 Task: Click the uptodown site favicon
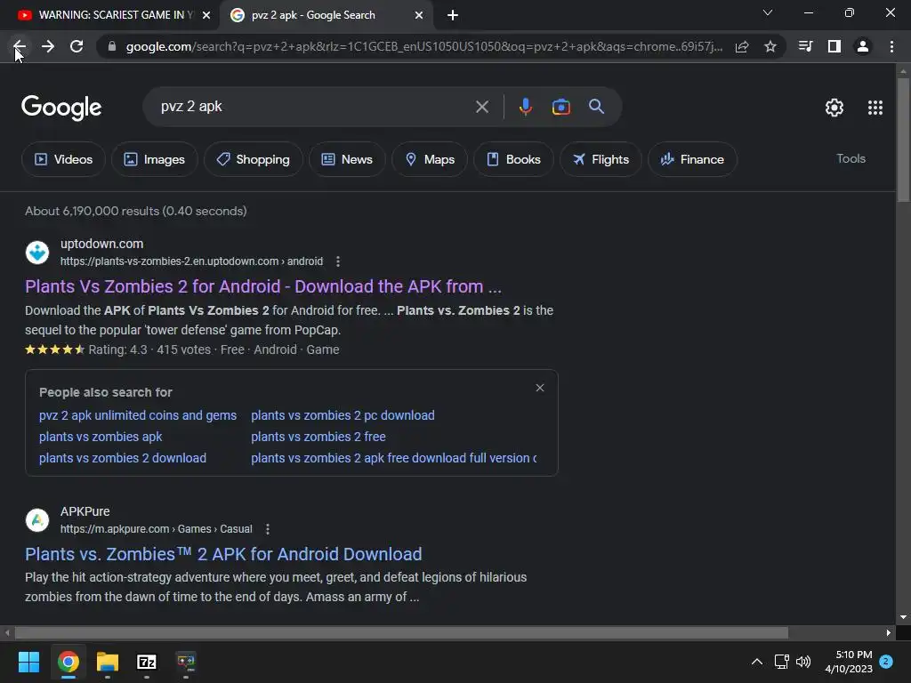tap(37, 253)
